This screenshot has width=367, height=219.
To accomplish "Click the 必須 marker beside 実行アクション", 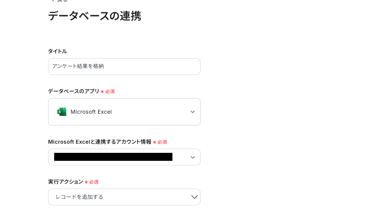I will 94,182.
